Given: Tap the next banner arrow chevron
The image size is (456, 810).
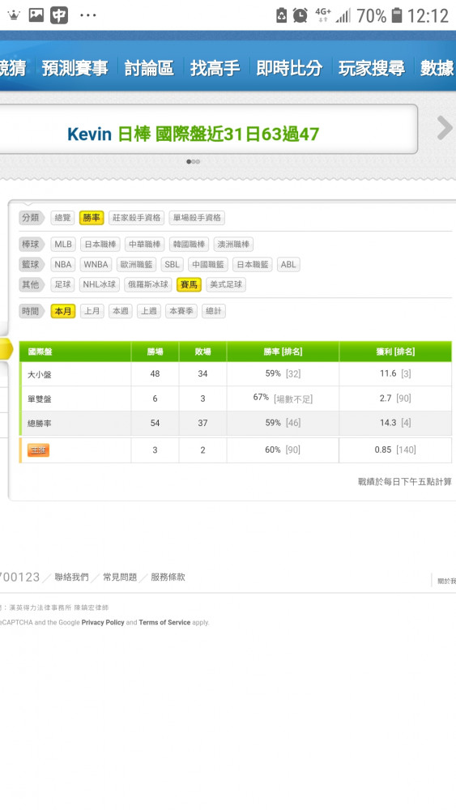Looking at the screenshot, I should coord(444,128).
